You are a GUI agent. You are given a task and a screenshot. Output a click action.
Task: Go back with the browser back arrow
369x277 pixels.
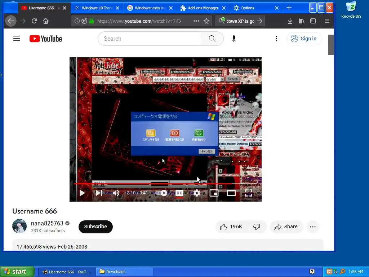pyautogui.click(x=11, y=21)
